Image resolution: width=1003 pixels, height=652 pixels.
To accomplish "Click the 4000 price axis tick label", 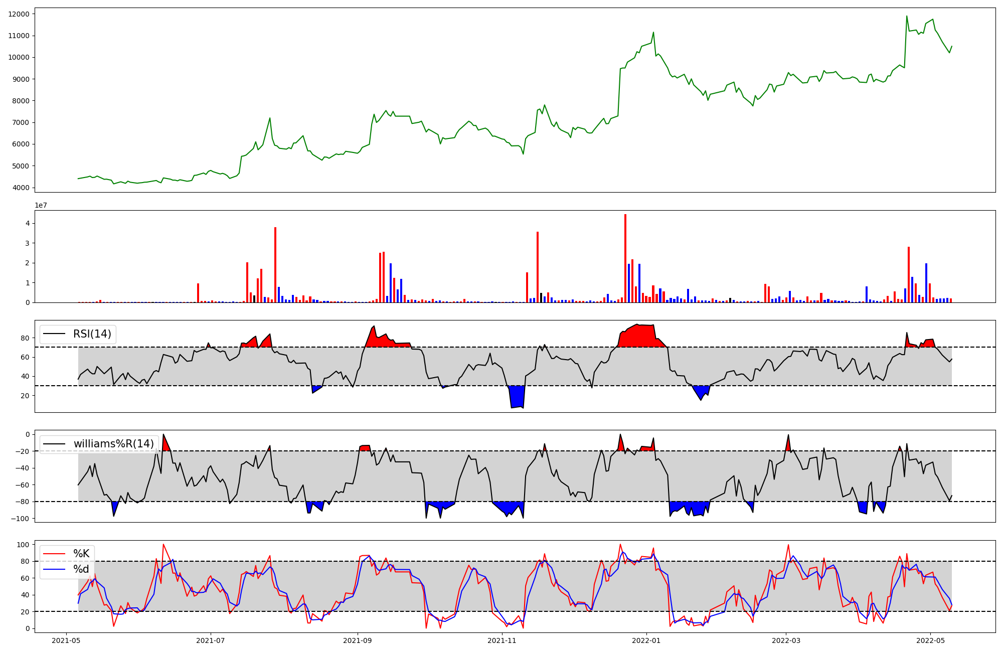I will (21, 188).
